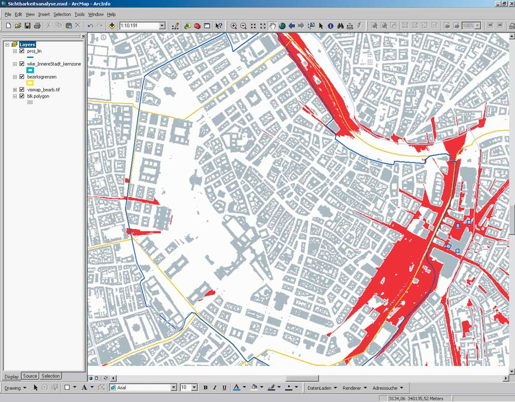
Task: Undo the last action
Action: pyautogui.click(x=91, y=26)
